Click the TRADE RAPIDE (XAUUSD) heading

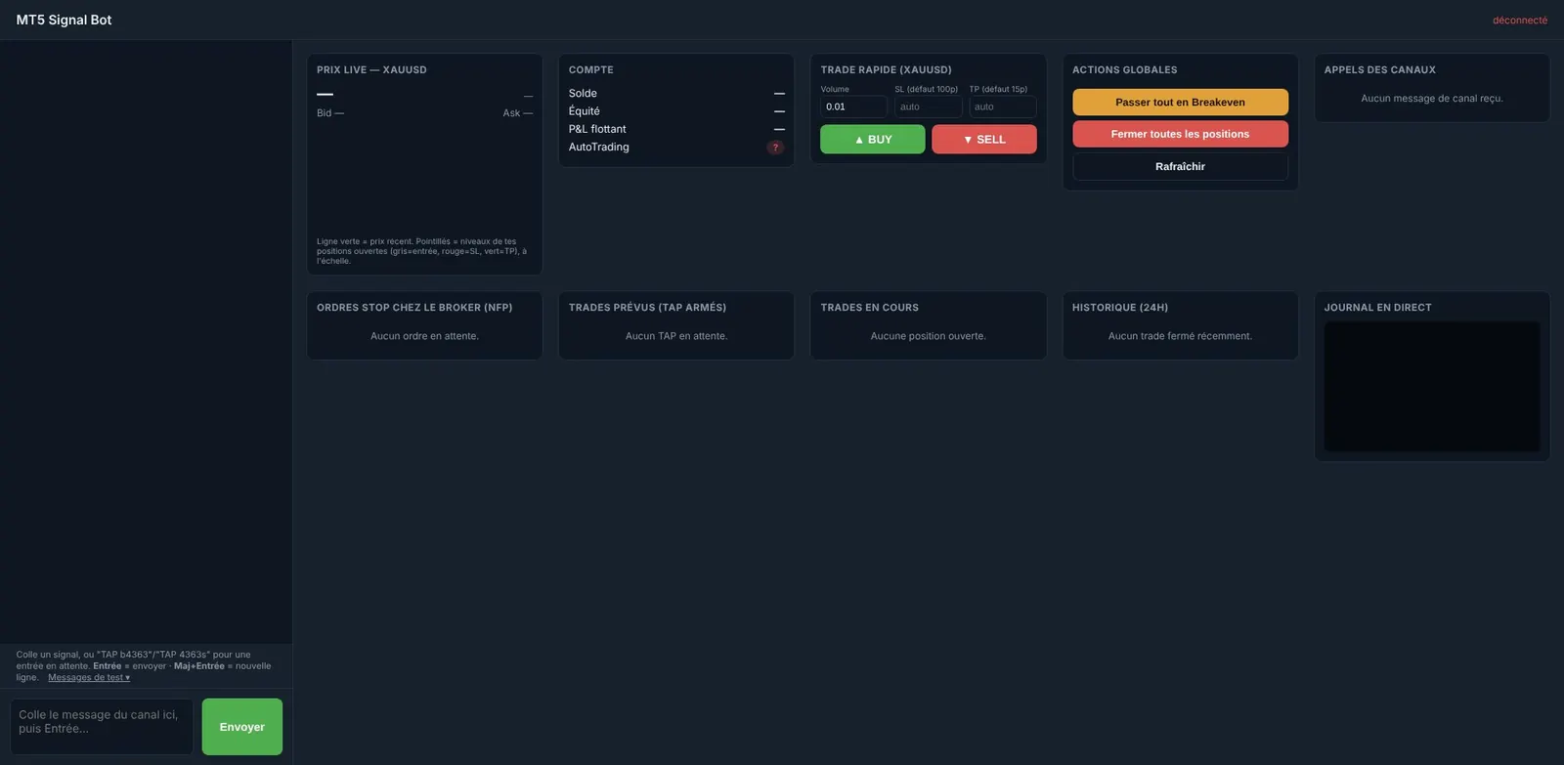point(886,70)
